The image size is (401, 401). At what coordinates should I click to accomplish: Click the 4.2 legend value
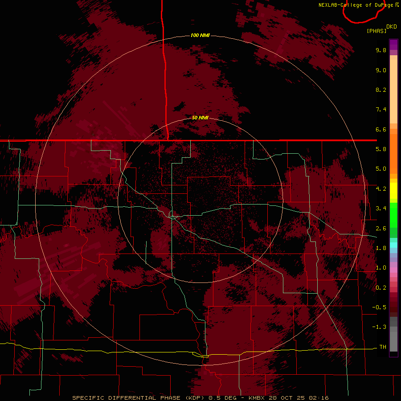pyautogui.click(x=381, y=189)
